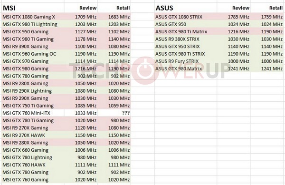Click the MSI GTX 780 Lightning cell

click(33, 157)
